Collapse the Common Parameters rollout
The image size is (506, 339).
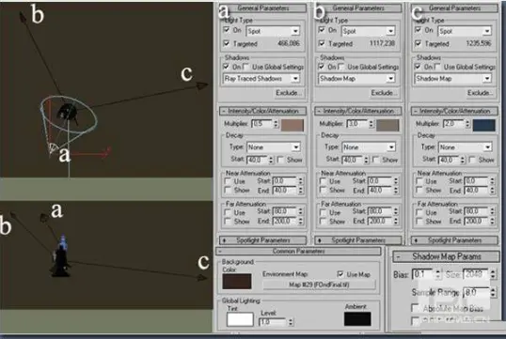[298, 251]
